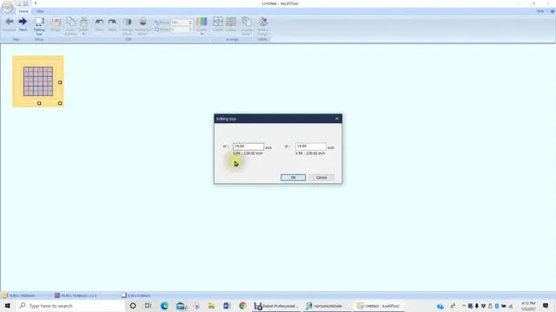Click the right-side resize handle on design
The image size is (556, 312).
click(60, 82)
